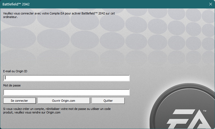Click the Se connecter button

click(x=19, y=101)
